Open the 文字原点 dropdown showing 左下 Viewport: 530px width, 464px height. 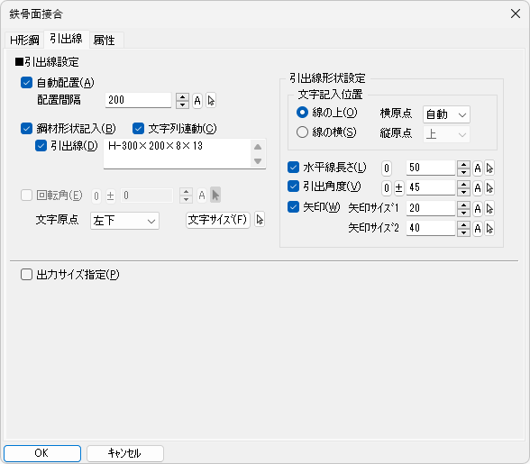tap(124, 221)
